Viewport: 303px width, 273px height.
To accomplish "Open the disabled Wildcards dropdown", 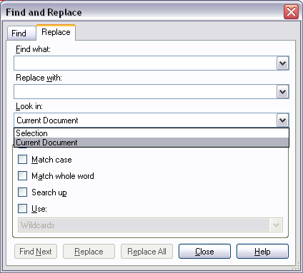I will 150,225.
